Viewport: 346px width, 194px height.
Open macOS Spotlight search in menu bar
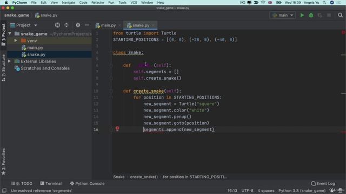[x=324, y=3]
